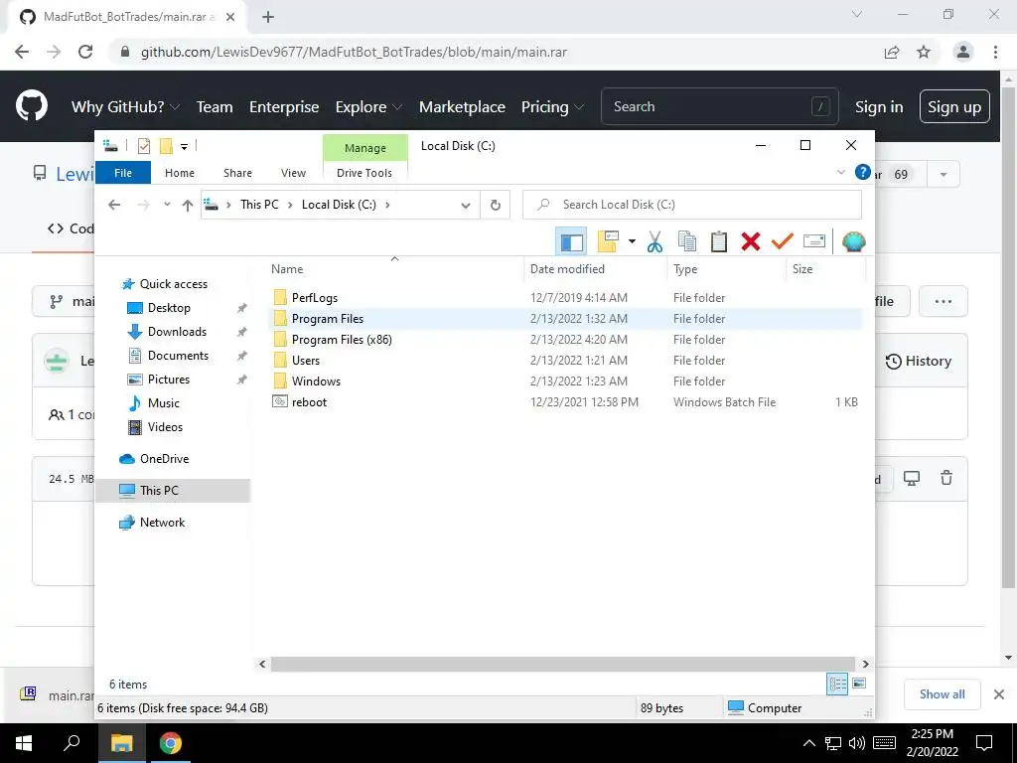The height and width of the screenshot is (763, 1017).
Task: Open the View ribbon tab
Action: point(293,173)
